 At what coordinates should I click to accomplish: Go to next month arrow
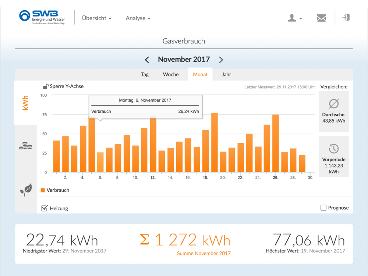coord(221,60)
